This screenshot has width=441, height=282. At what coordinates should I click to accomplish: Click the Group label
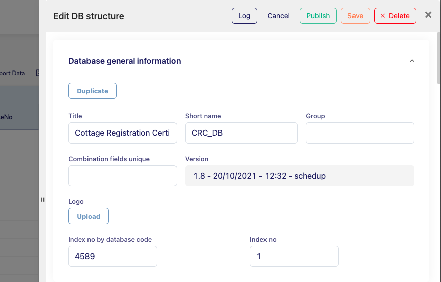(315, 116)
